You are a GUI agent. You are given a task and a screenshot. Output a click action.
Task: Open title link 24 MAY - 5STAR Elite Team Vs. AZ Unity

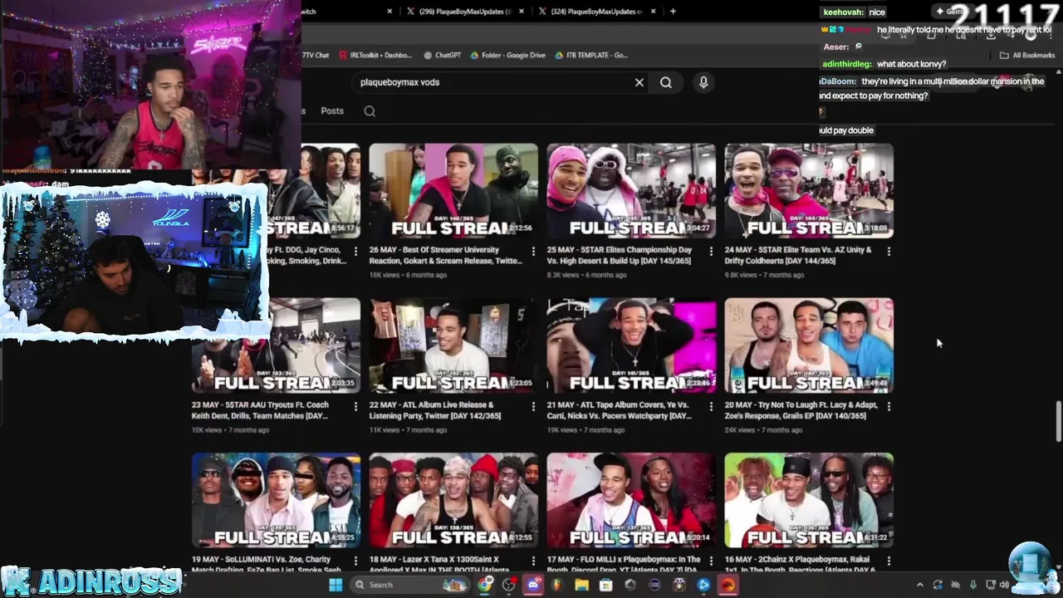[x=798, y=255]
